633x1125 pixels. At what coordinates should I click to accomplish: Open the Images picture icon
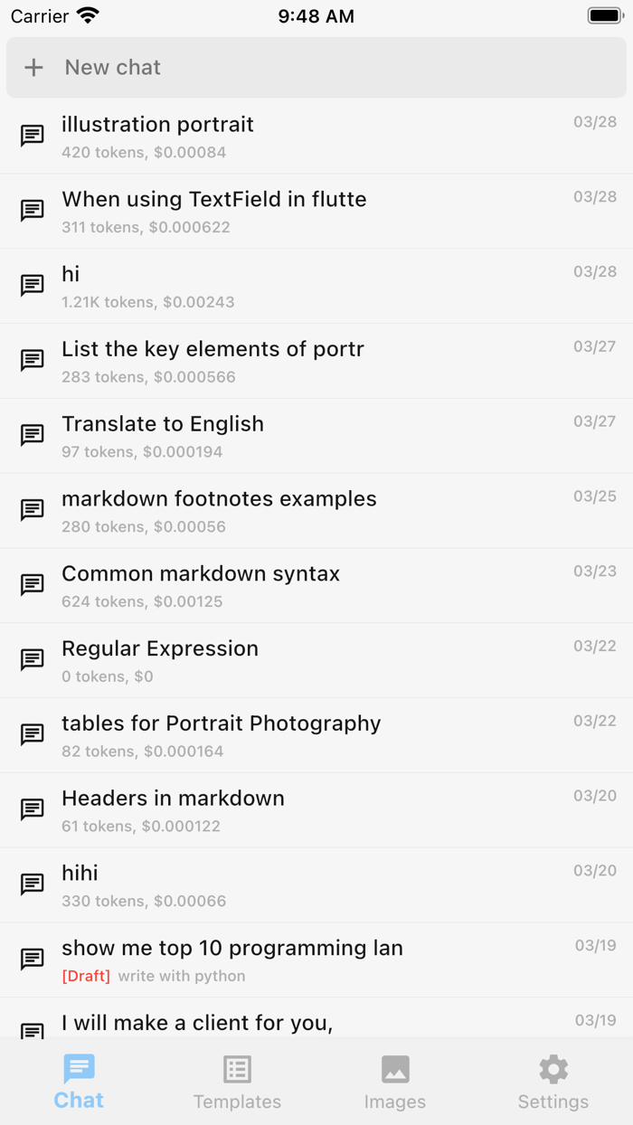click(x=395, y=1070)
